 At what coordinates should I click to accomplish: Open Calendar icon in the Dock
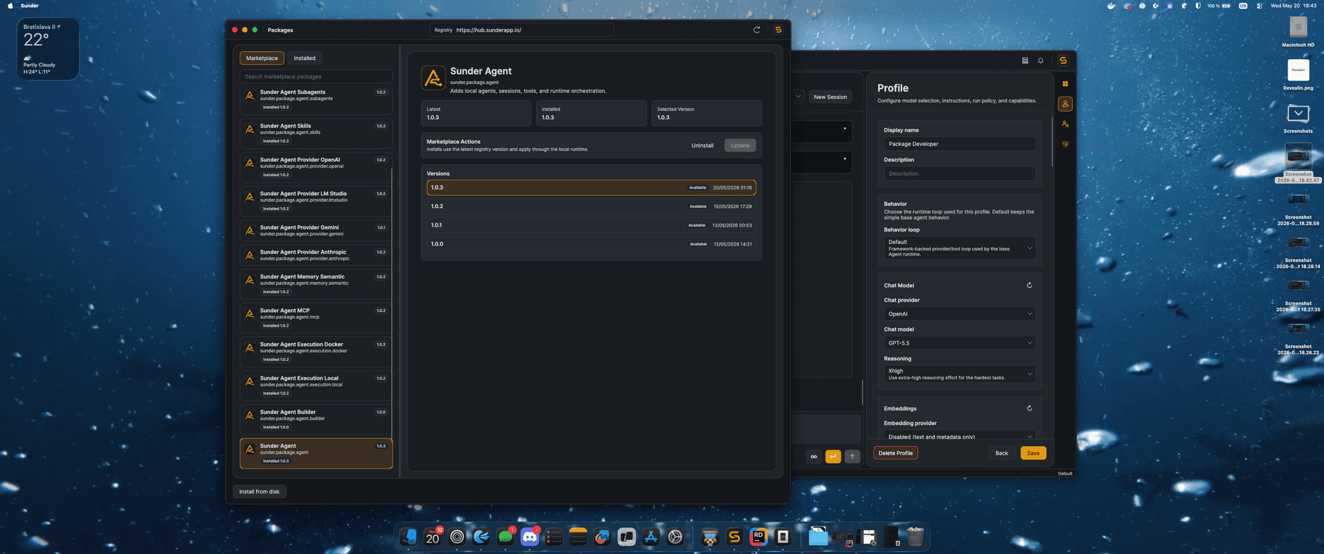coord(432,537)
